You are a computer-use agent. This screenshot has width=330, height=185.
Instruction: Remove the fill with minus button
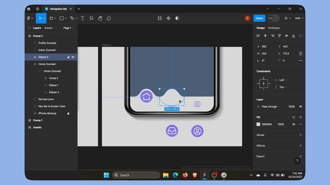(x=301, y=124)
